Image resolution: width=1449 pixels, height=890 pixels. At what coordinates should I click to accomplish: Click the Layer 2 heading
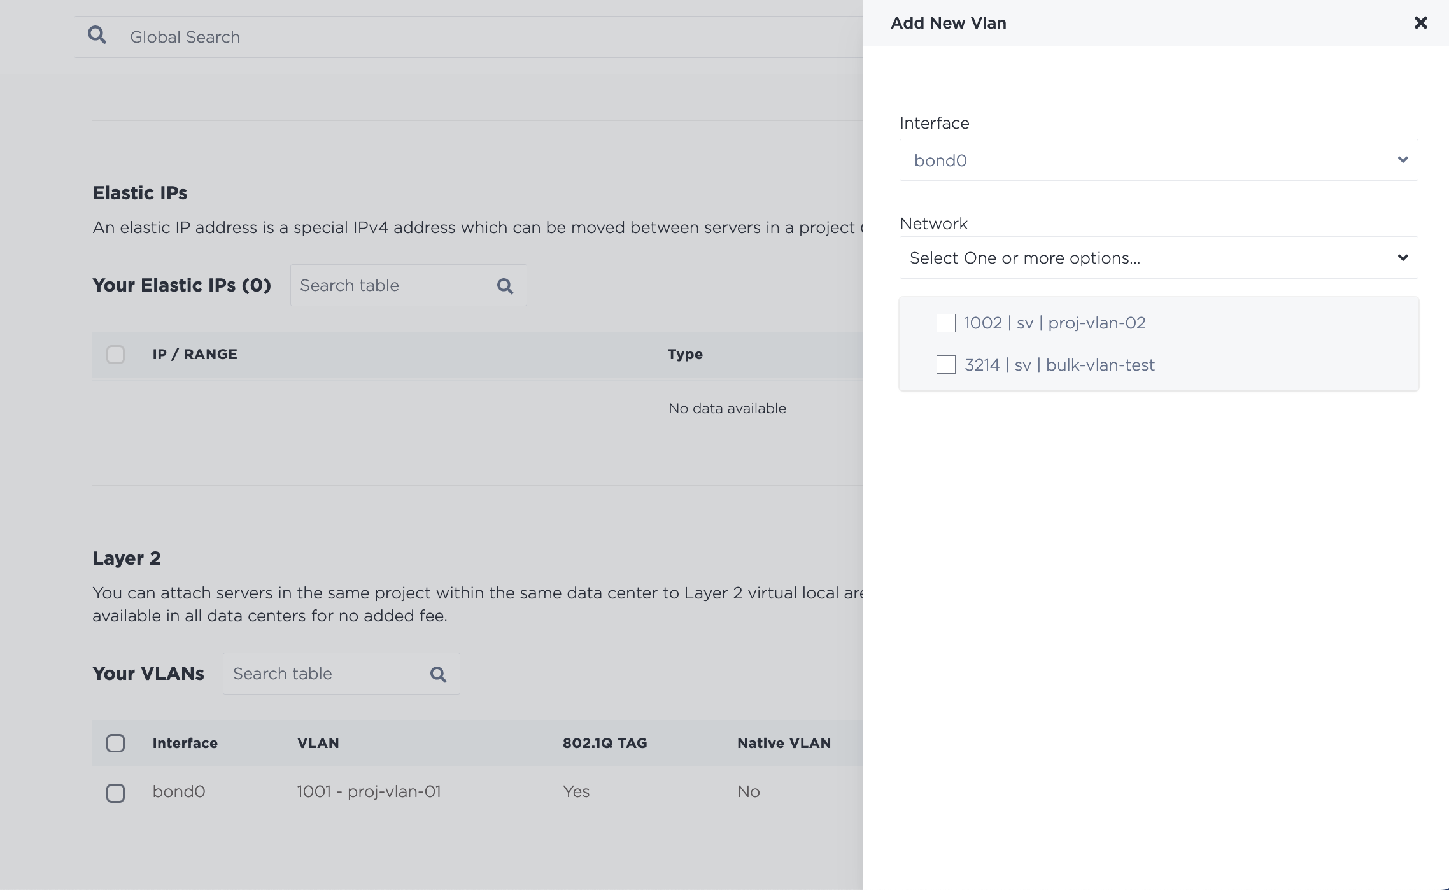point(127,558)
